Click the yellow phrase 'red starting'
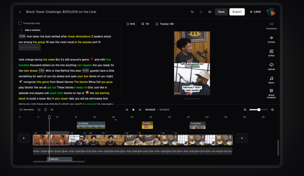This screenshot has width=304, height=176. click(102, 93)
